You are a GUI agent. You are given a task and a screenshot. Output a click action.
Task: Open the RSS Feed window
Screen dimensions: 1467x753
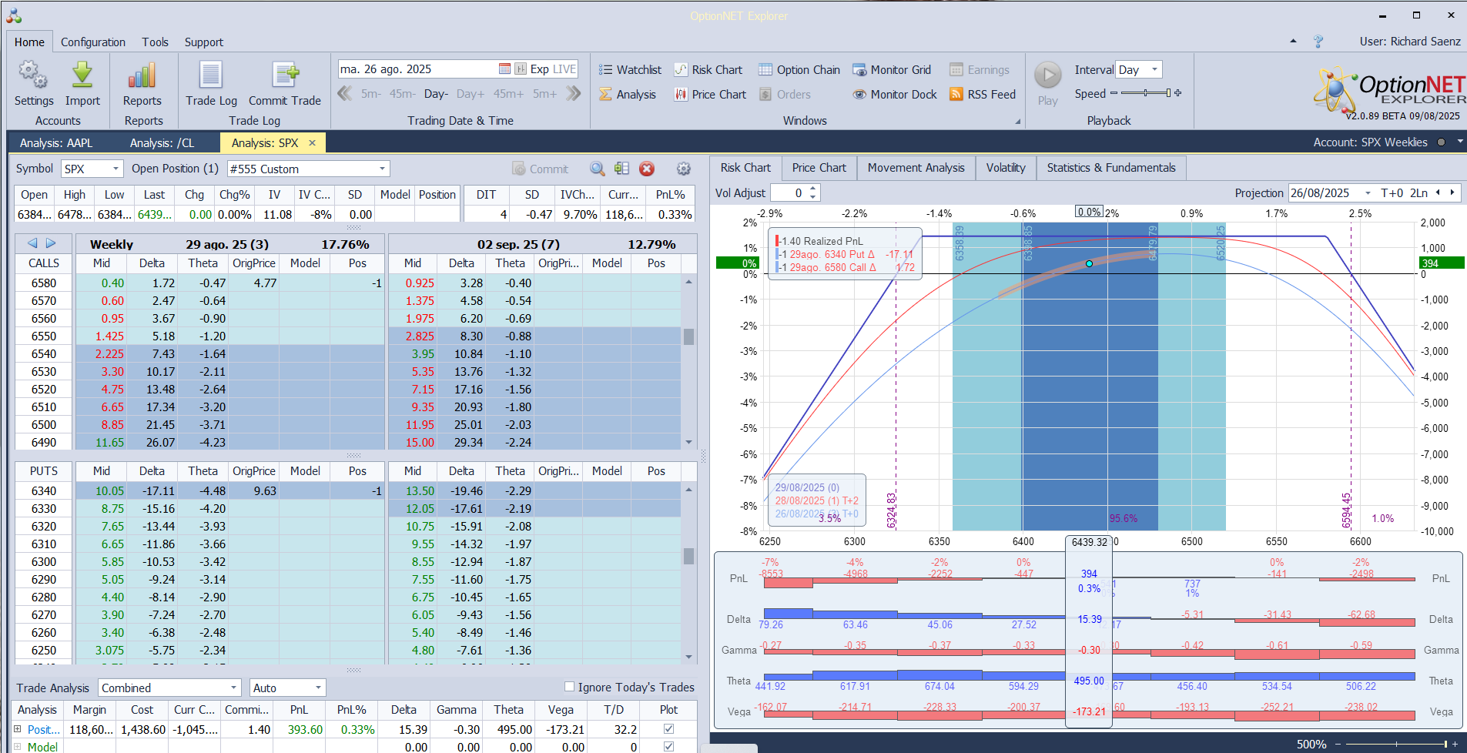[x=983, y=94]
